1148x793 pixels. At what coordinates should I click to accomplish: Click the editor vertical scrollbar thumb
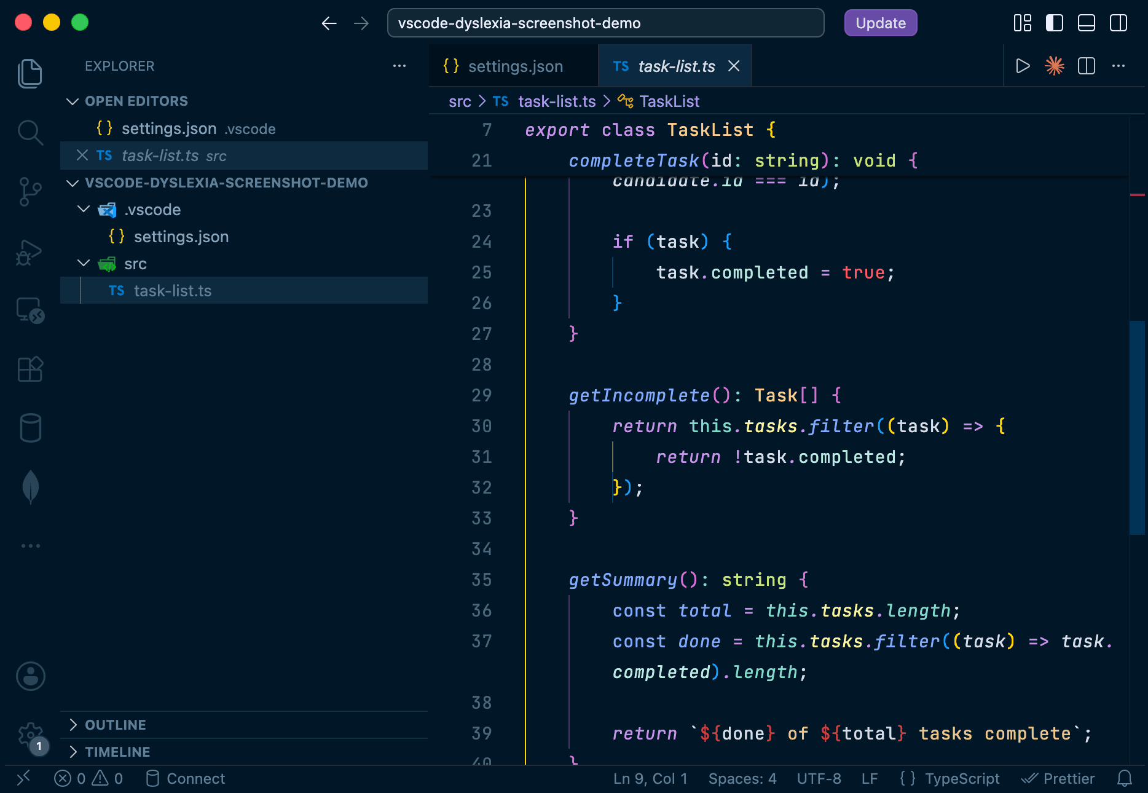click(x=1138, y=427)
